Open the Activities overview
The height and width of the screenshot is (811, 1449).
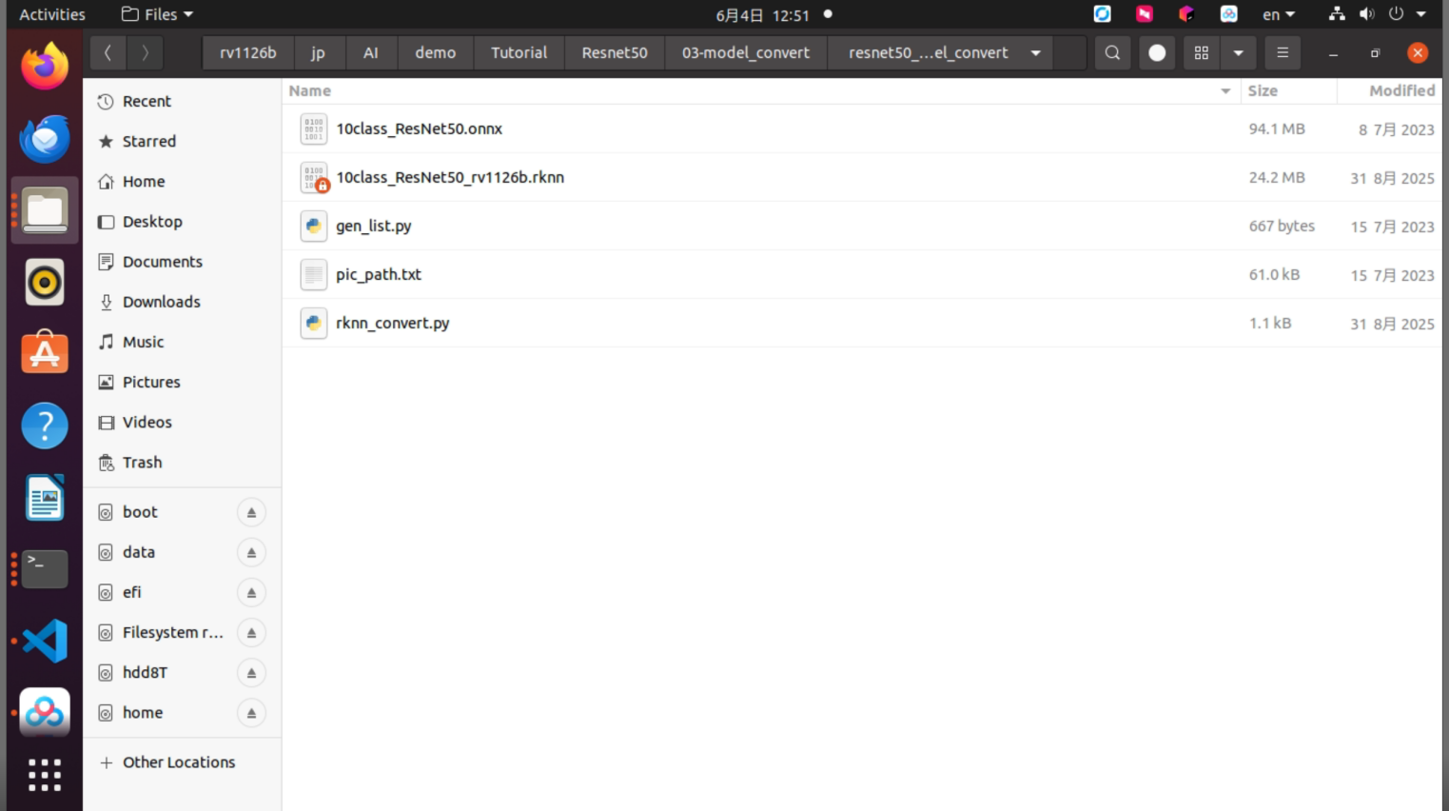(x=52, y=14)
